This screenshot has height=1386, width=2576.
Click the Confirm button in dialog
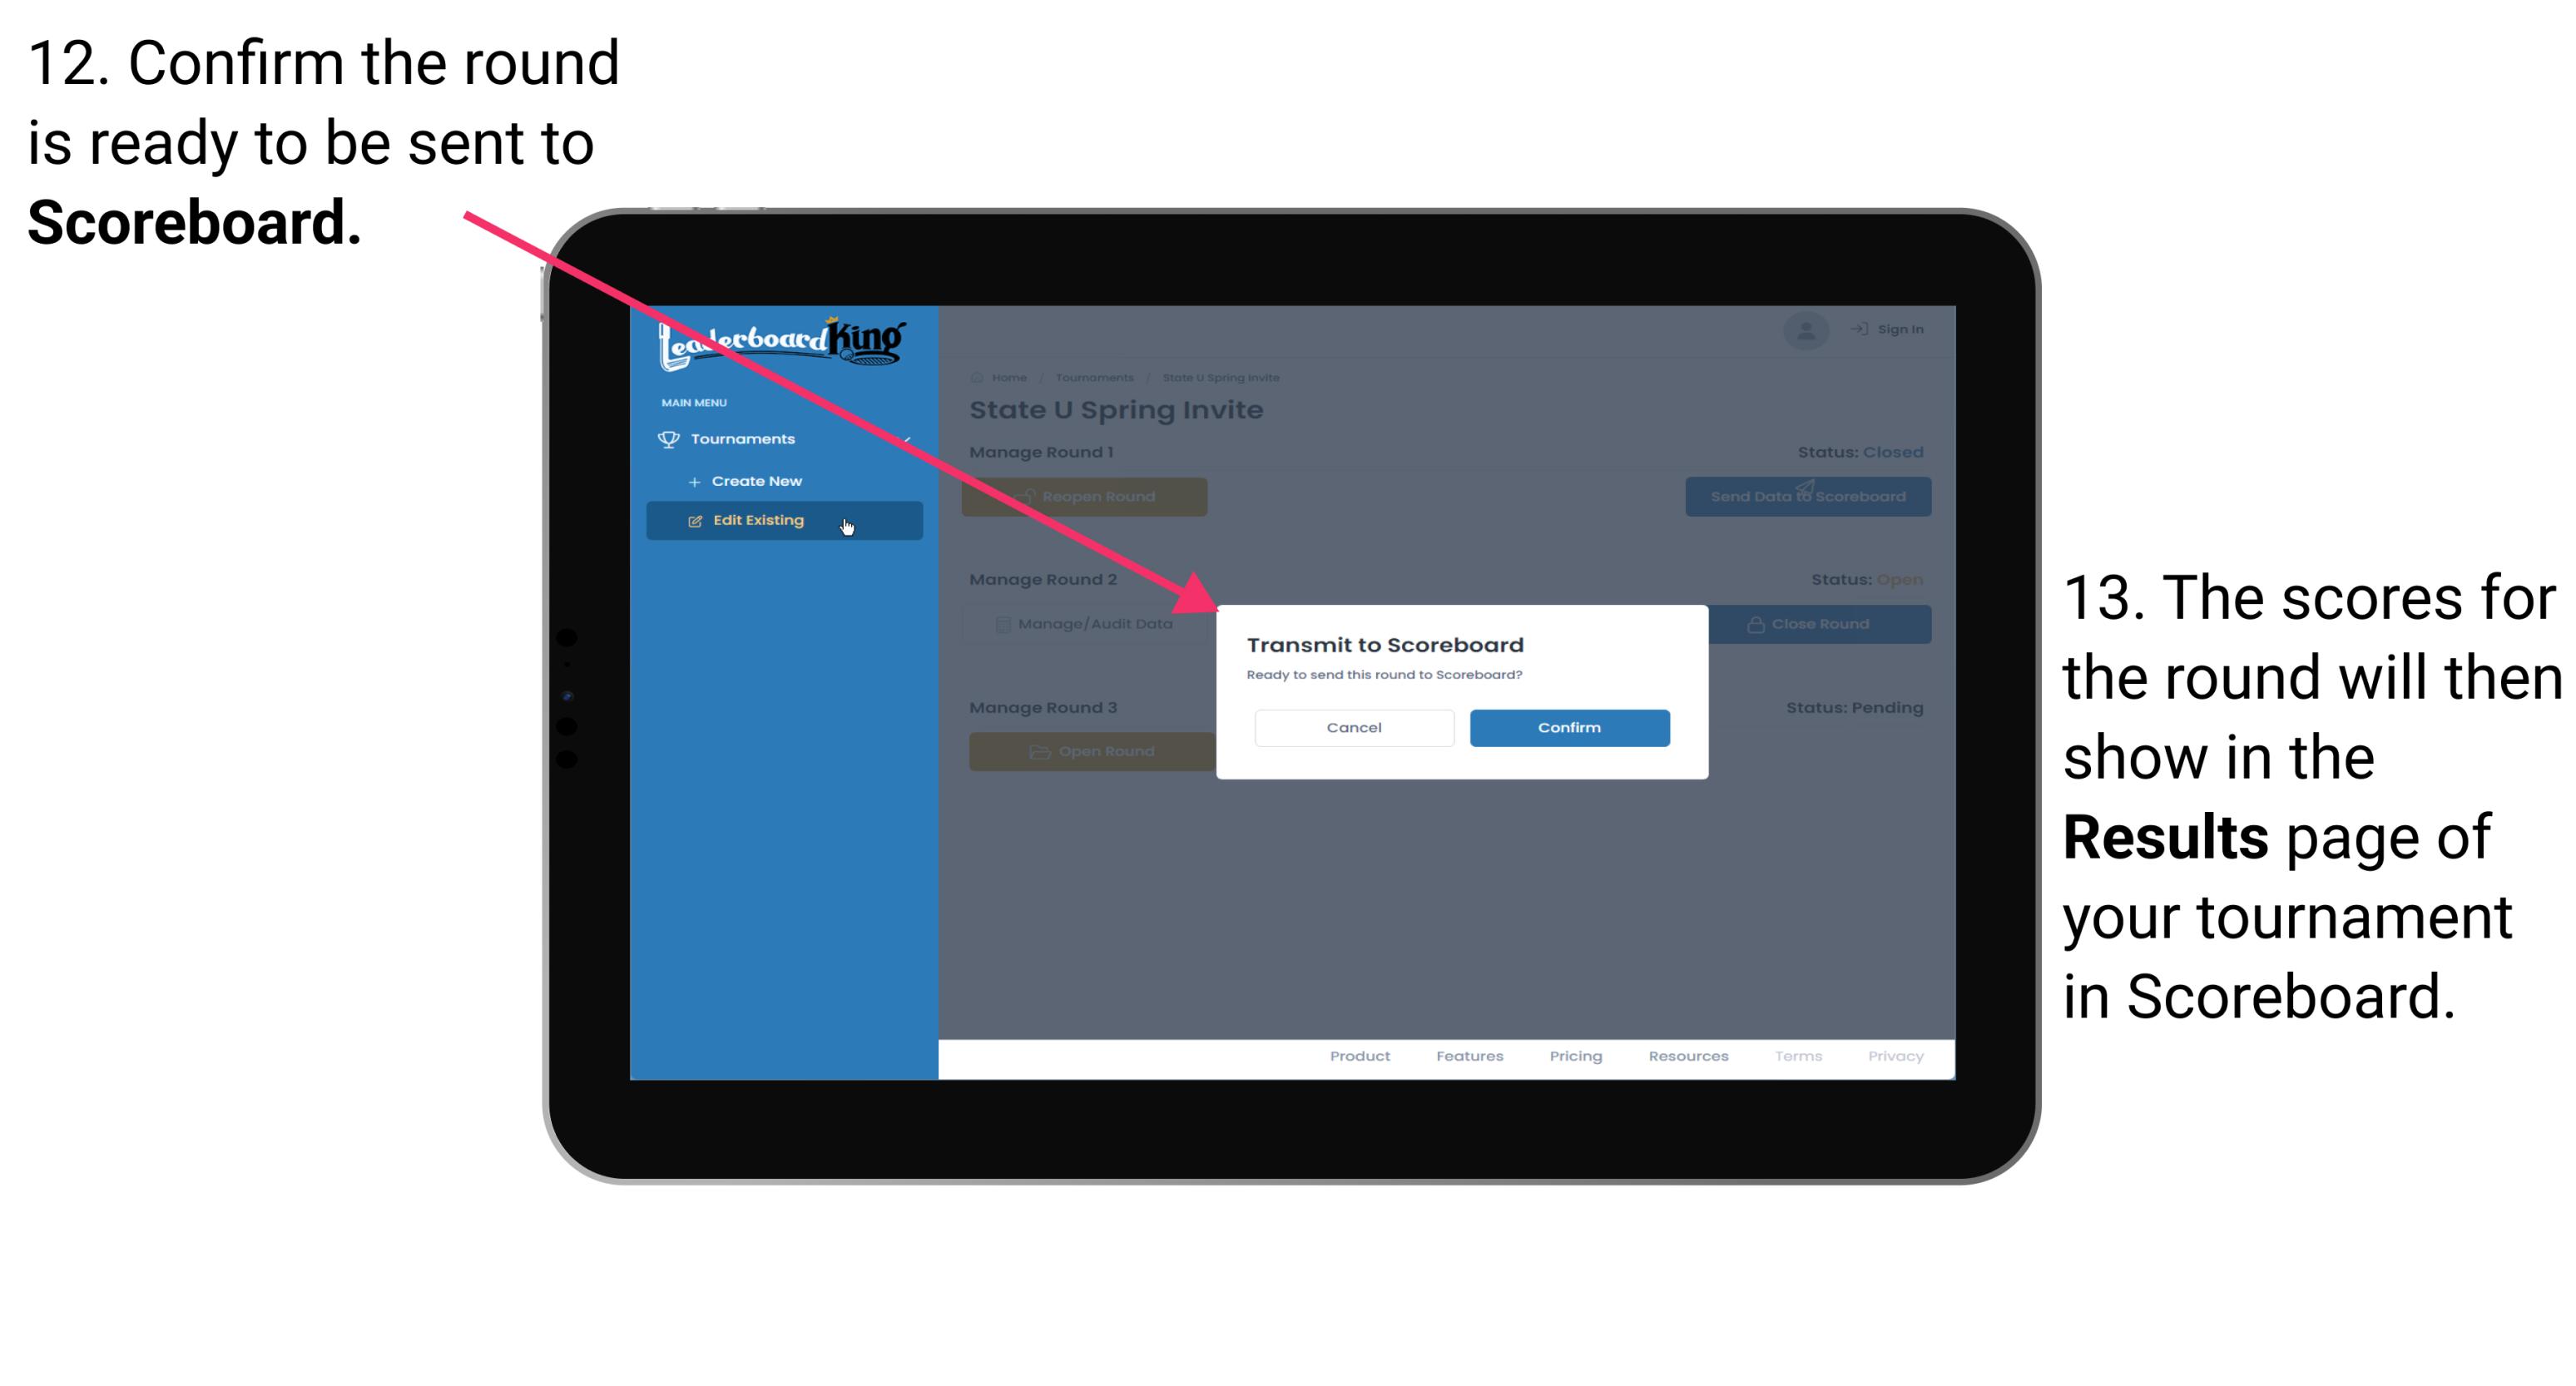[x=1565, y=725]
